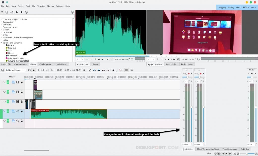Hide video track V1
258x156 pixels.
[x=18, y=102]
